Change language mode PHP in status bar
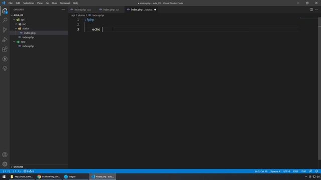The width and height of the screenshot is (321, 180). click(303, 171)
